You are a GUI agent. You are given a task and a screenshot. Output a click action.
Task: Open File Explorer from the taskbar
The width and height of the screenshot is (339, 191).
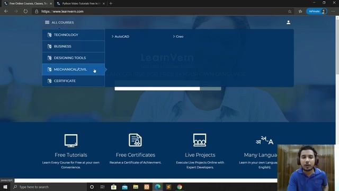(136, 187)
